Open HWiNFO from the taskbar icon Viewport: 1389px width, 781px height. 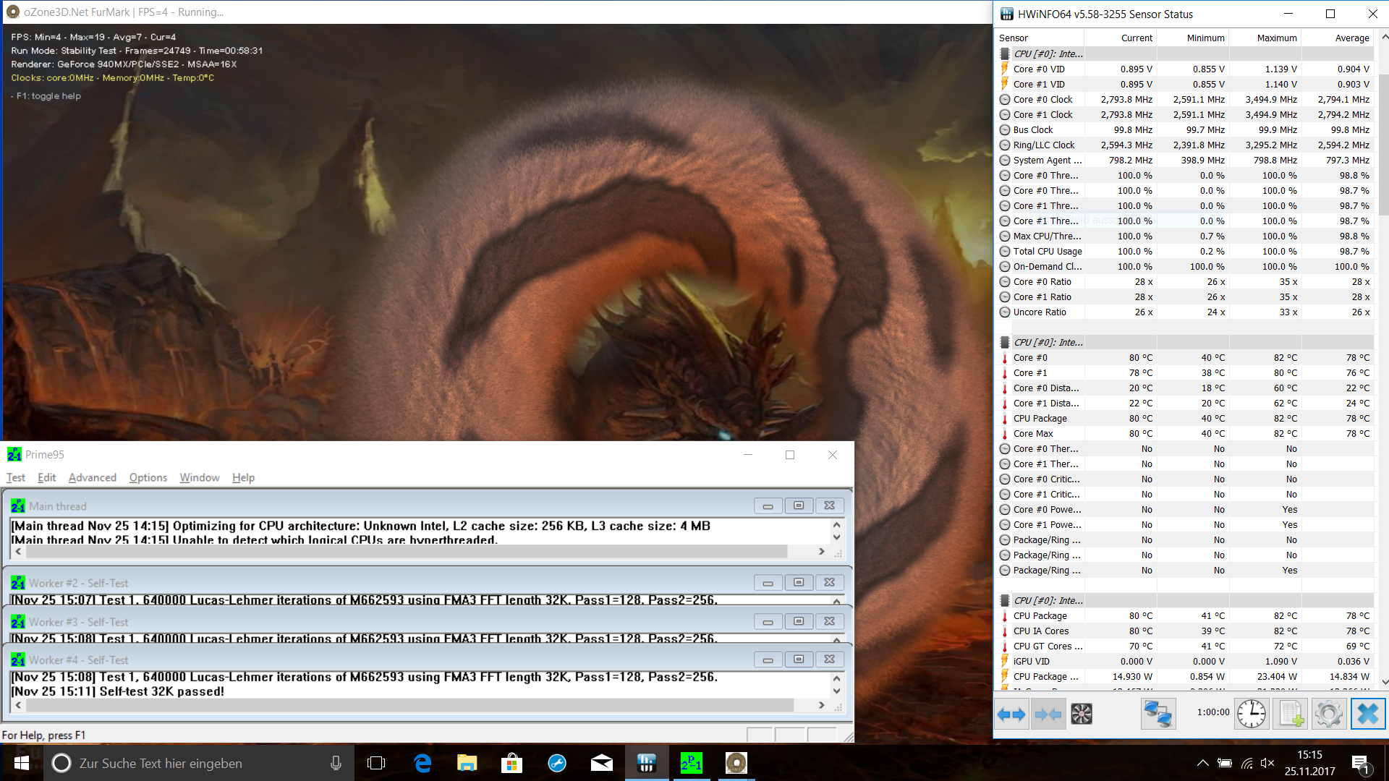click(x=646, y=763)
